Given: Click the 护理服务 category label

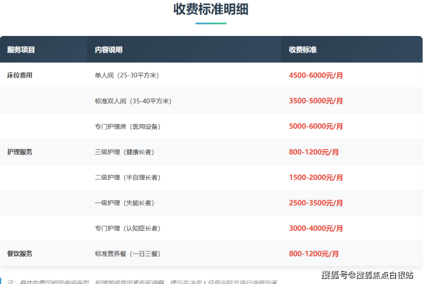Looking at the screenshot, I should pyautogui.click(x=19, y=152).
